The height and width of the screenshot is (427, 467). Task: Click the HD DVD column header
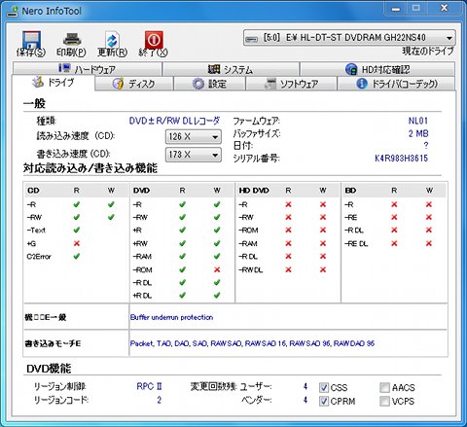254,191
